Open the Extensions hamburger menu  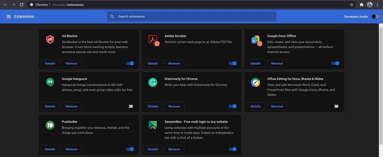tap(8, 16)
